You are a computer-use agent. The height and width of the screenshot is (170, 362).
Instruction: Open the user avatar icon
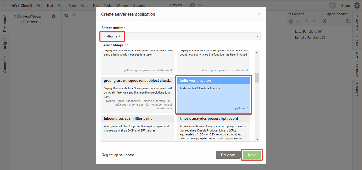(x=333, y=6)
